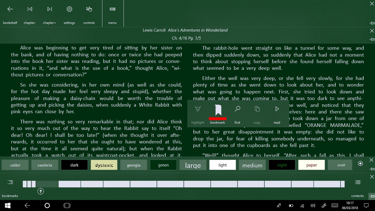
Task: Open the menu button
Action: pos(113,14)
